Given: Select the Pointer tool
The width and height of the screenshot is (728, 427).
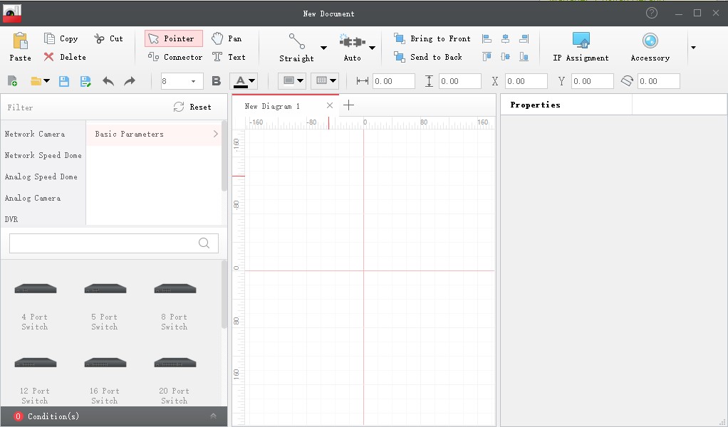Looking at the screenshot, I should pos(173,38).
